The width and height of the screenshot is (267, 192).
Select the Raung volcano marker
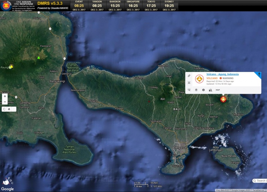(11, 66)
